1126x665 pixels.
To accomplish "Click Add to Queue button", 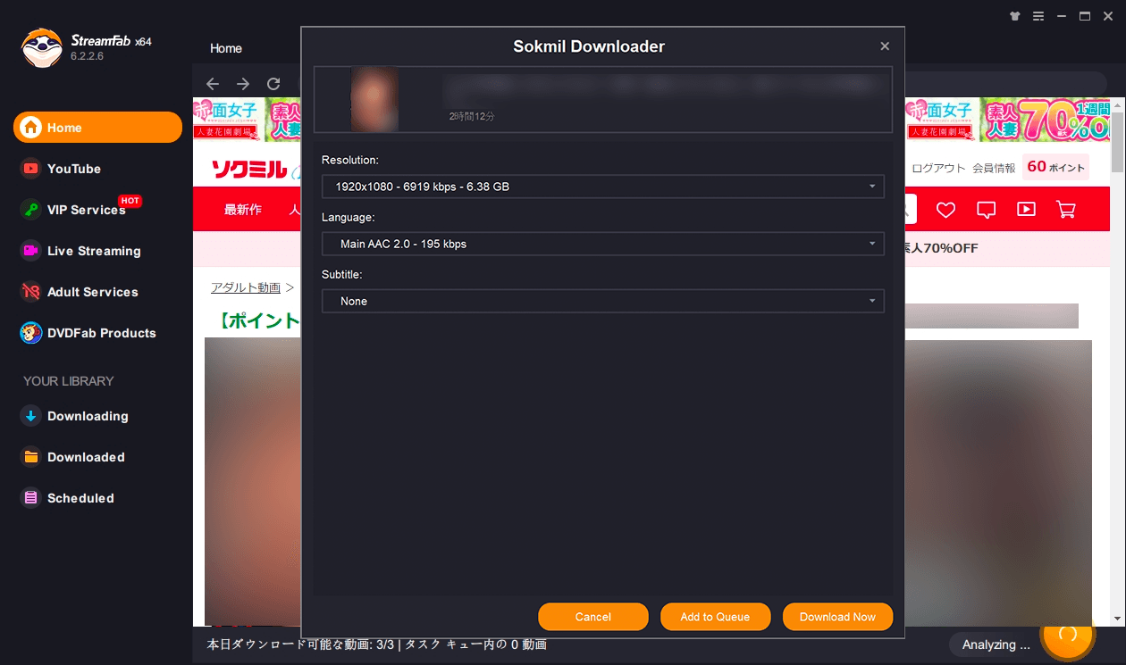I will click(715, 617).
